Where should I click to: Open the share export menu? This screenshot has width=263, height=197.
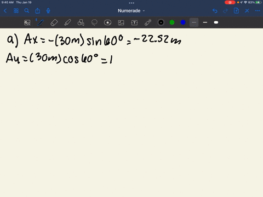coord(37,11)
